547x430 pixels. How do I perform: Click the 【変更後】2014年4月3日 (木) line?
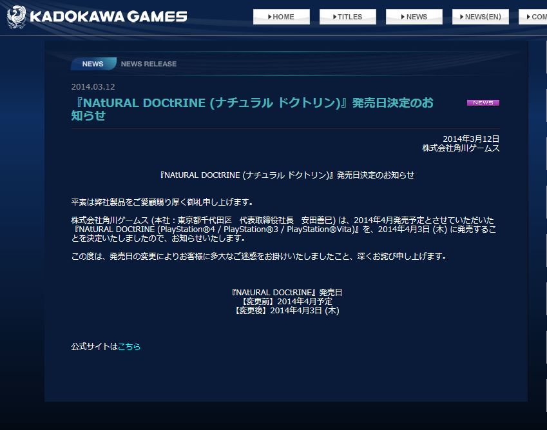287,310
